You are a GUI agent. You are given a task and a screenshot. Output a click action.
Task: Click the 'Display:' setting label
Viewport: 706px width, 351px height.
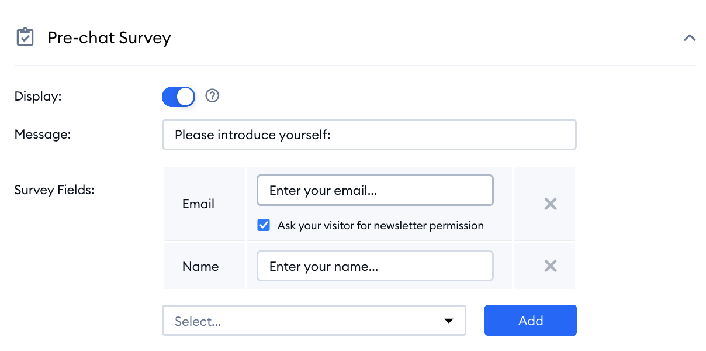click(x=38, y=97)
